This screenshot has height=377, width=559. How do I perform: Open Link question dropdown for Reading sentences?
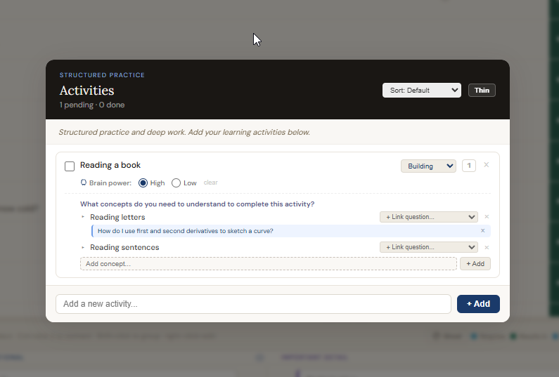[428, 247]
